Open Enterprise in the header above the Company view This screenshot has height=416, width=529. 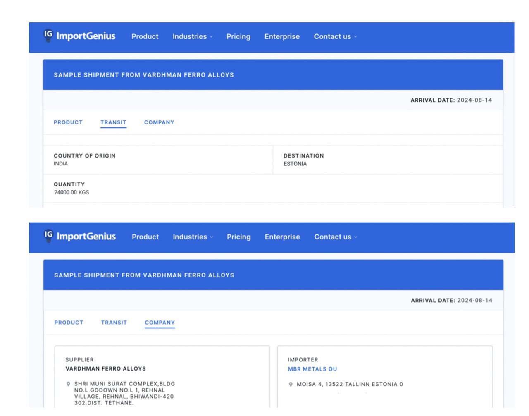282,237
